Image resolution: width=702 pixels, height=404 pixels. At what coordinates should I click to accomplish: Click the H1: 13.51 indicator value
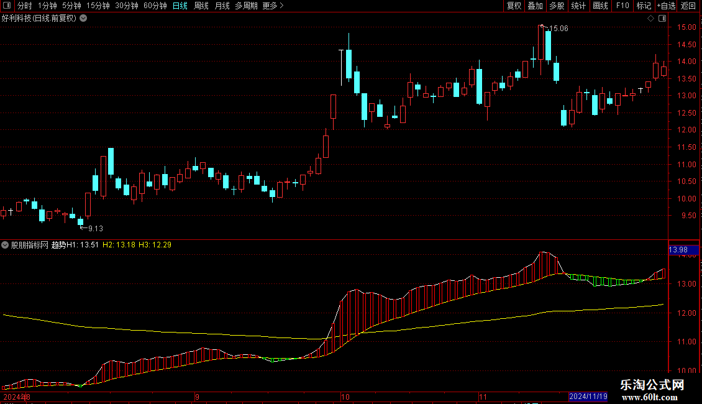point(83,245)
